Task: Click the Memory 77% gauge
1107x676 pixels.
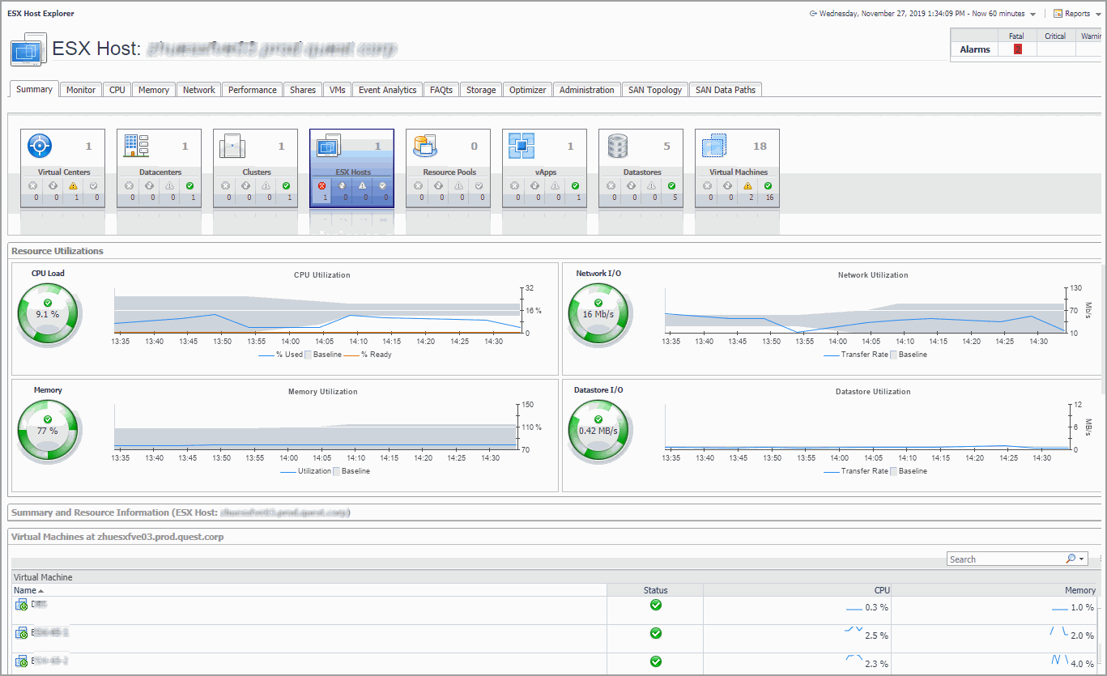Action: coord(48,431)
